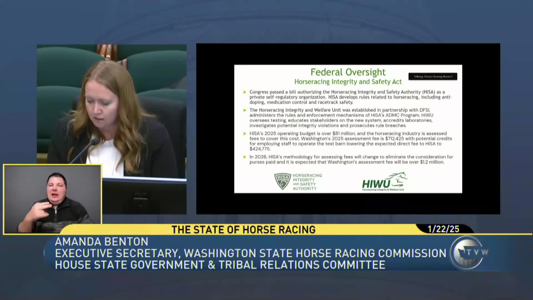Click the name label 'AMANDA BENTON'
533x300 pixels.
pos(102,242)
